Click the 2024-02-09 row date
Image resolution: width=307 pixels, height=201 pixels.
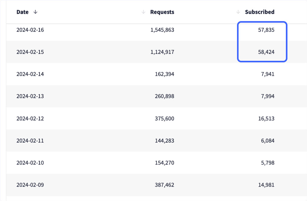(x=30, y=185)
